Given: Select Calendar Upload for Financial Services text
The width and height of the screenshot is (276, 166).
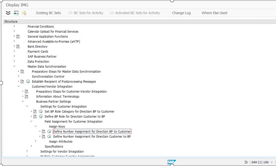Looking at the screenshot, I should coord(53,31).
